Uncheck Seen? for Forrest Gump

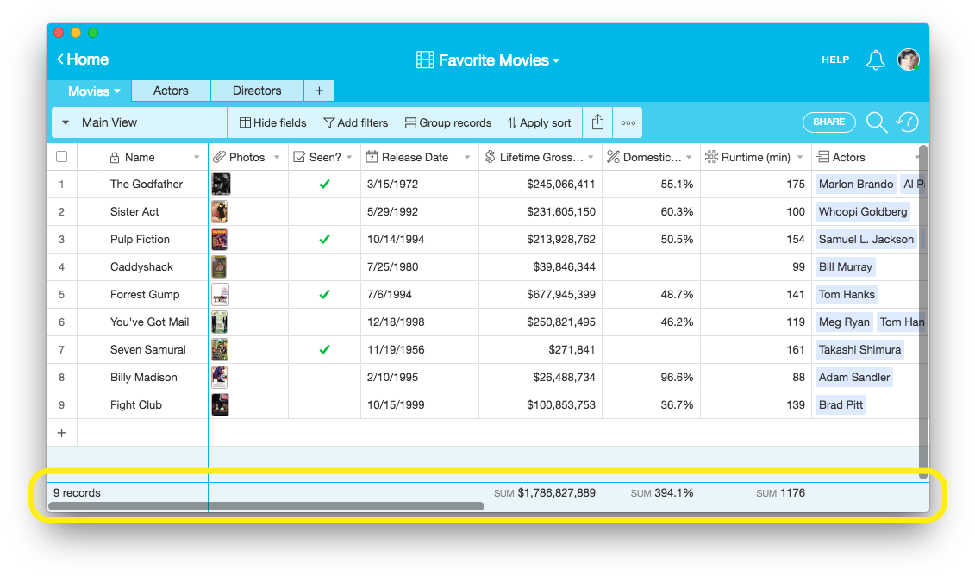tap(325, 294)
